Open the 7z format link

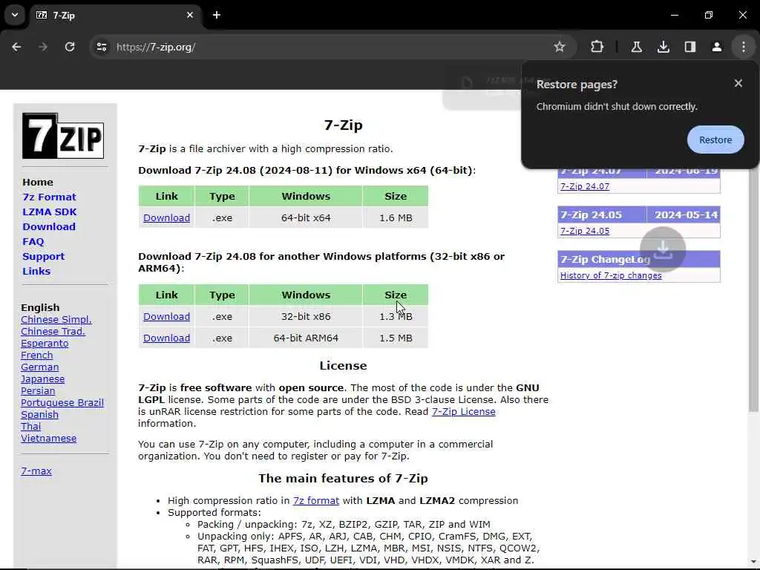[316, 501]
